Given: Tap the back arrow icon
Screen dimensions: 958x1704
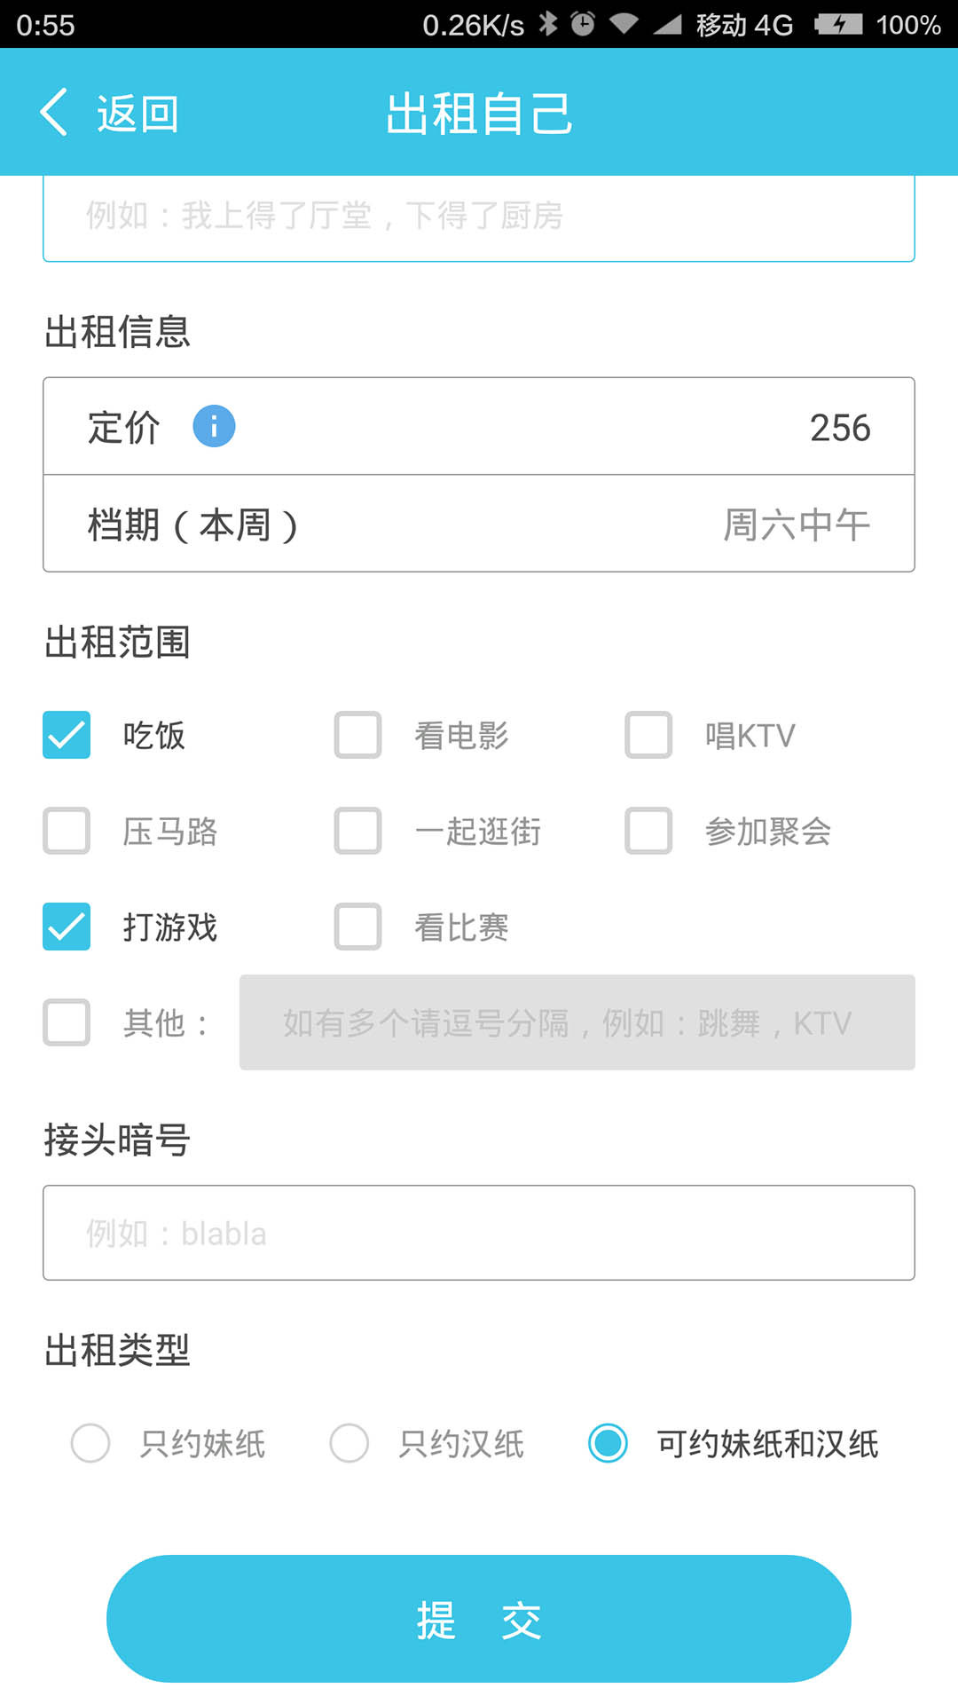Looking at the screenshot, I should (54, 113).
